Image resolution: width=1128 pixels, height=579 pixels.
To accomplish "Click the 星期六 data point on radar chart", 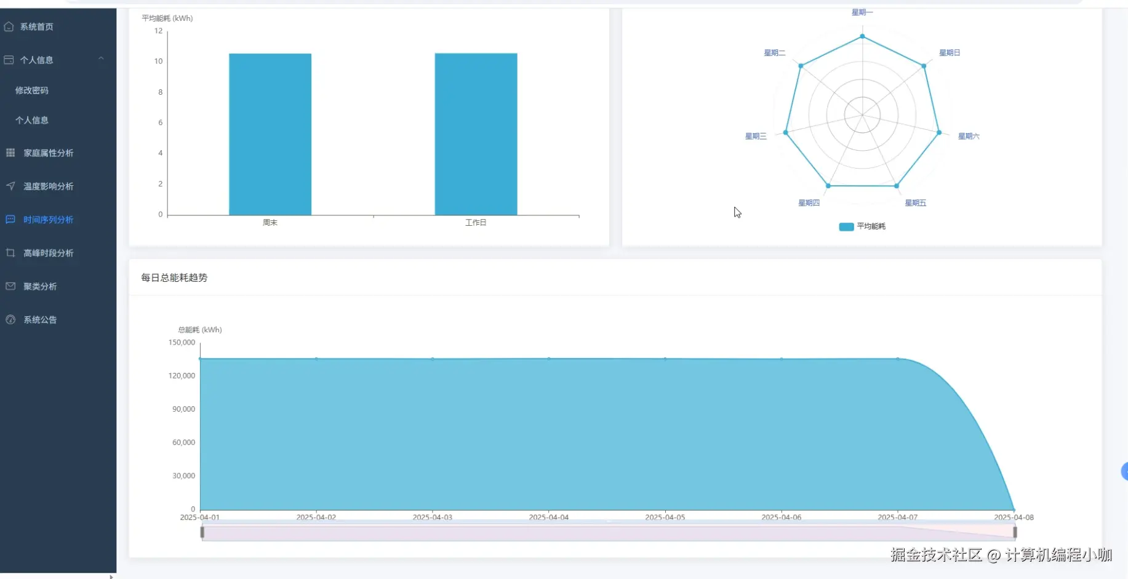I will point(939,132).
